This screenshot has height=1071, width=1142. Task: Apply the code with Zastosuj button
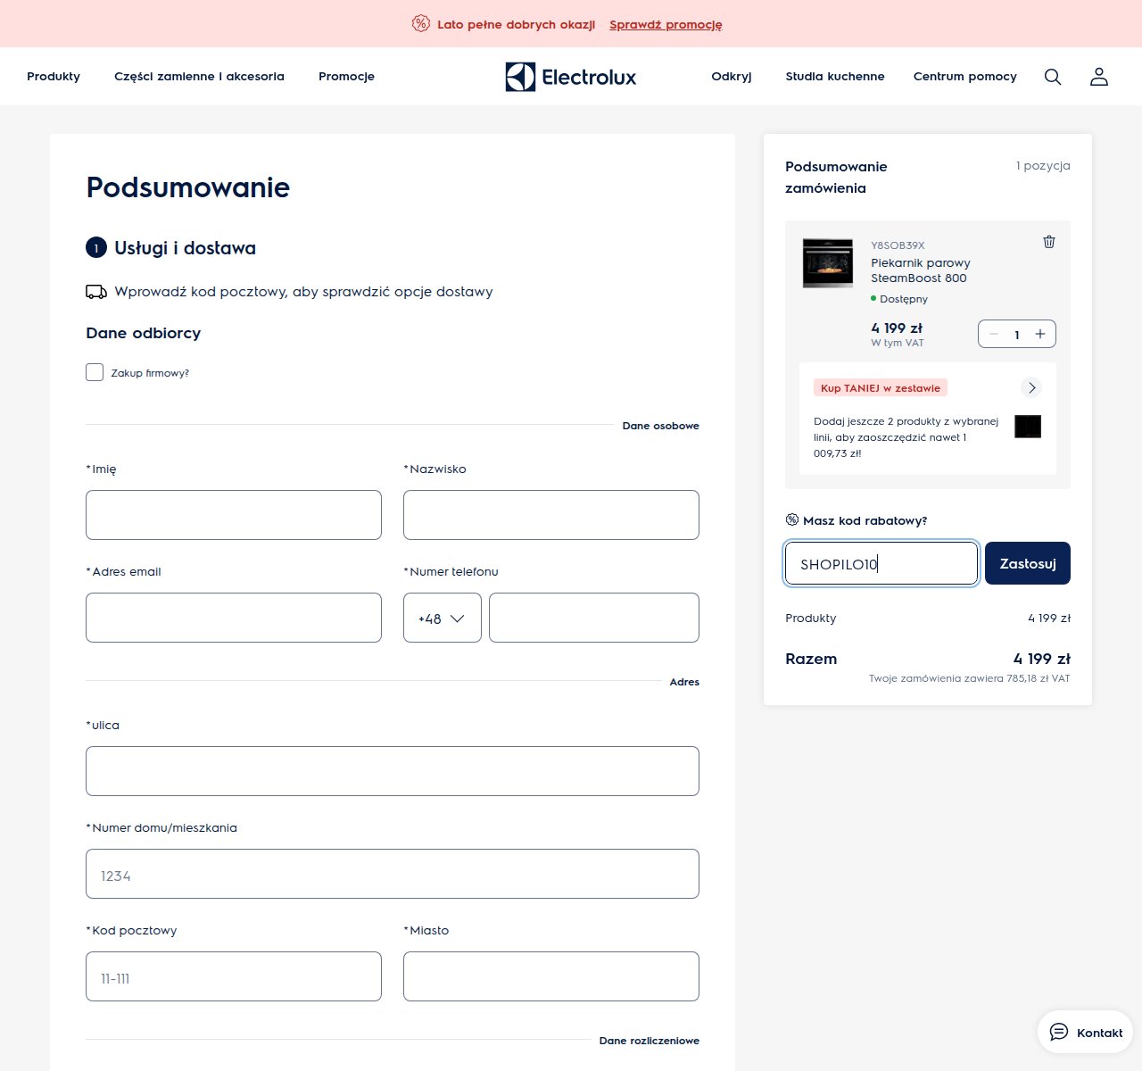click(1028, 563)
